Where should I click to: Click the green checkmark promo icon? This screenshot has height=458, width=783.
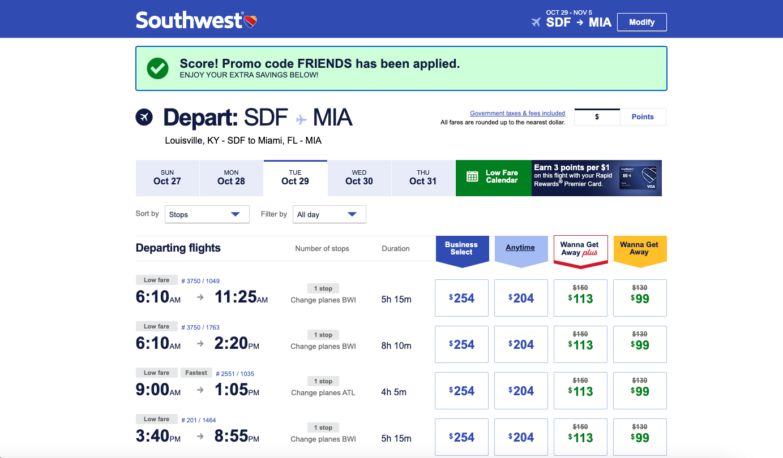pos(157,68)
